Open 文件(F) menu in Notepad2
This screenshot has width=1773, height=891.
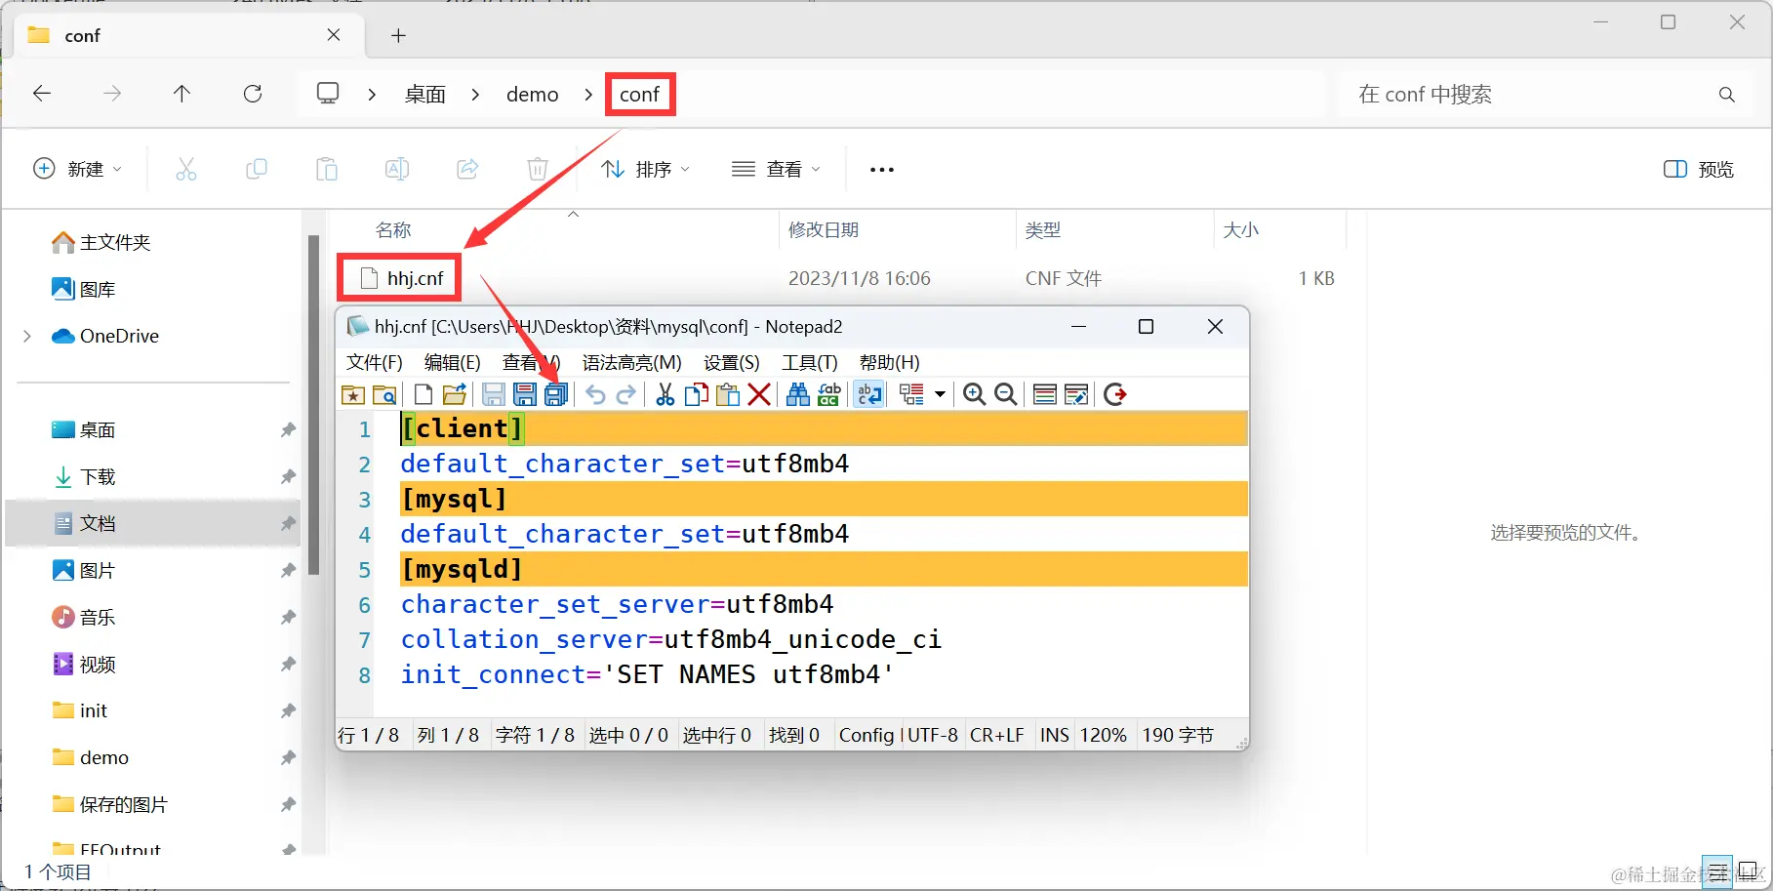coord(375,363)
